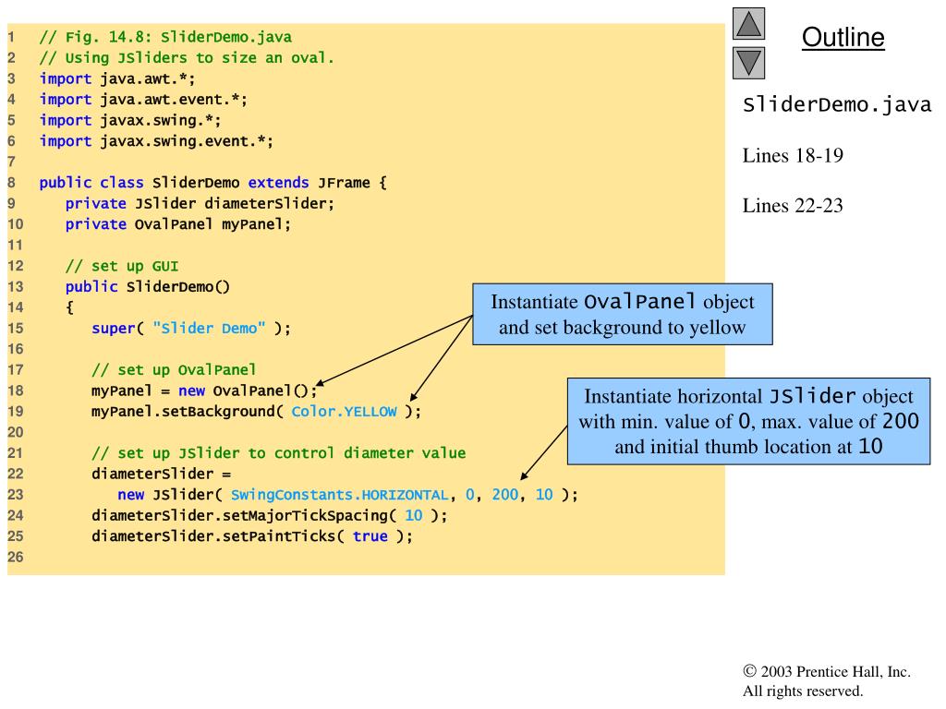Select the Instantiate OvalPanel callout box
The image size is (946, 709).
pos(622,314)
